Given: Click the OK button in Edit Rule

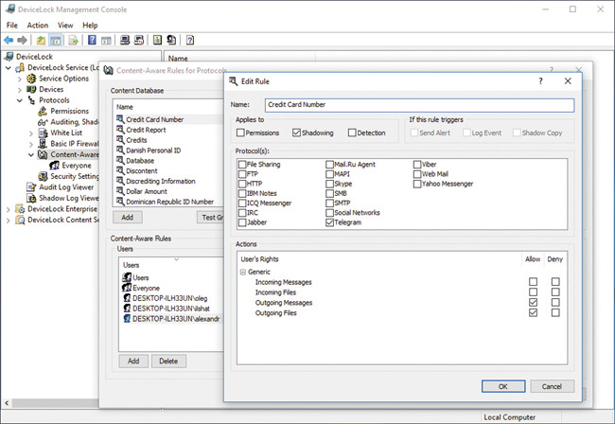Looking at the screenshot, I should 501,386.
